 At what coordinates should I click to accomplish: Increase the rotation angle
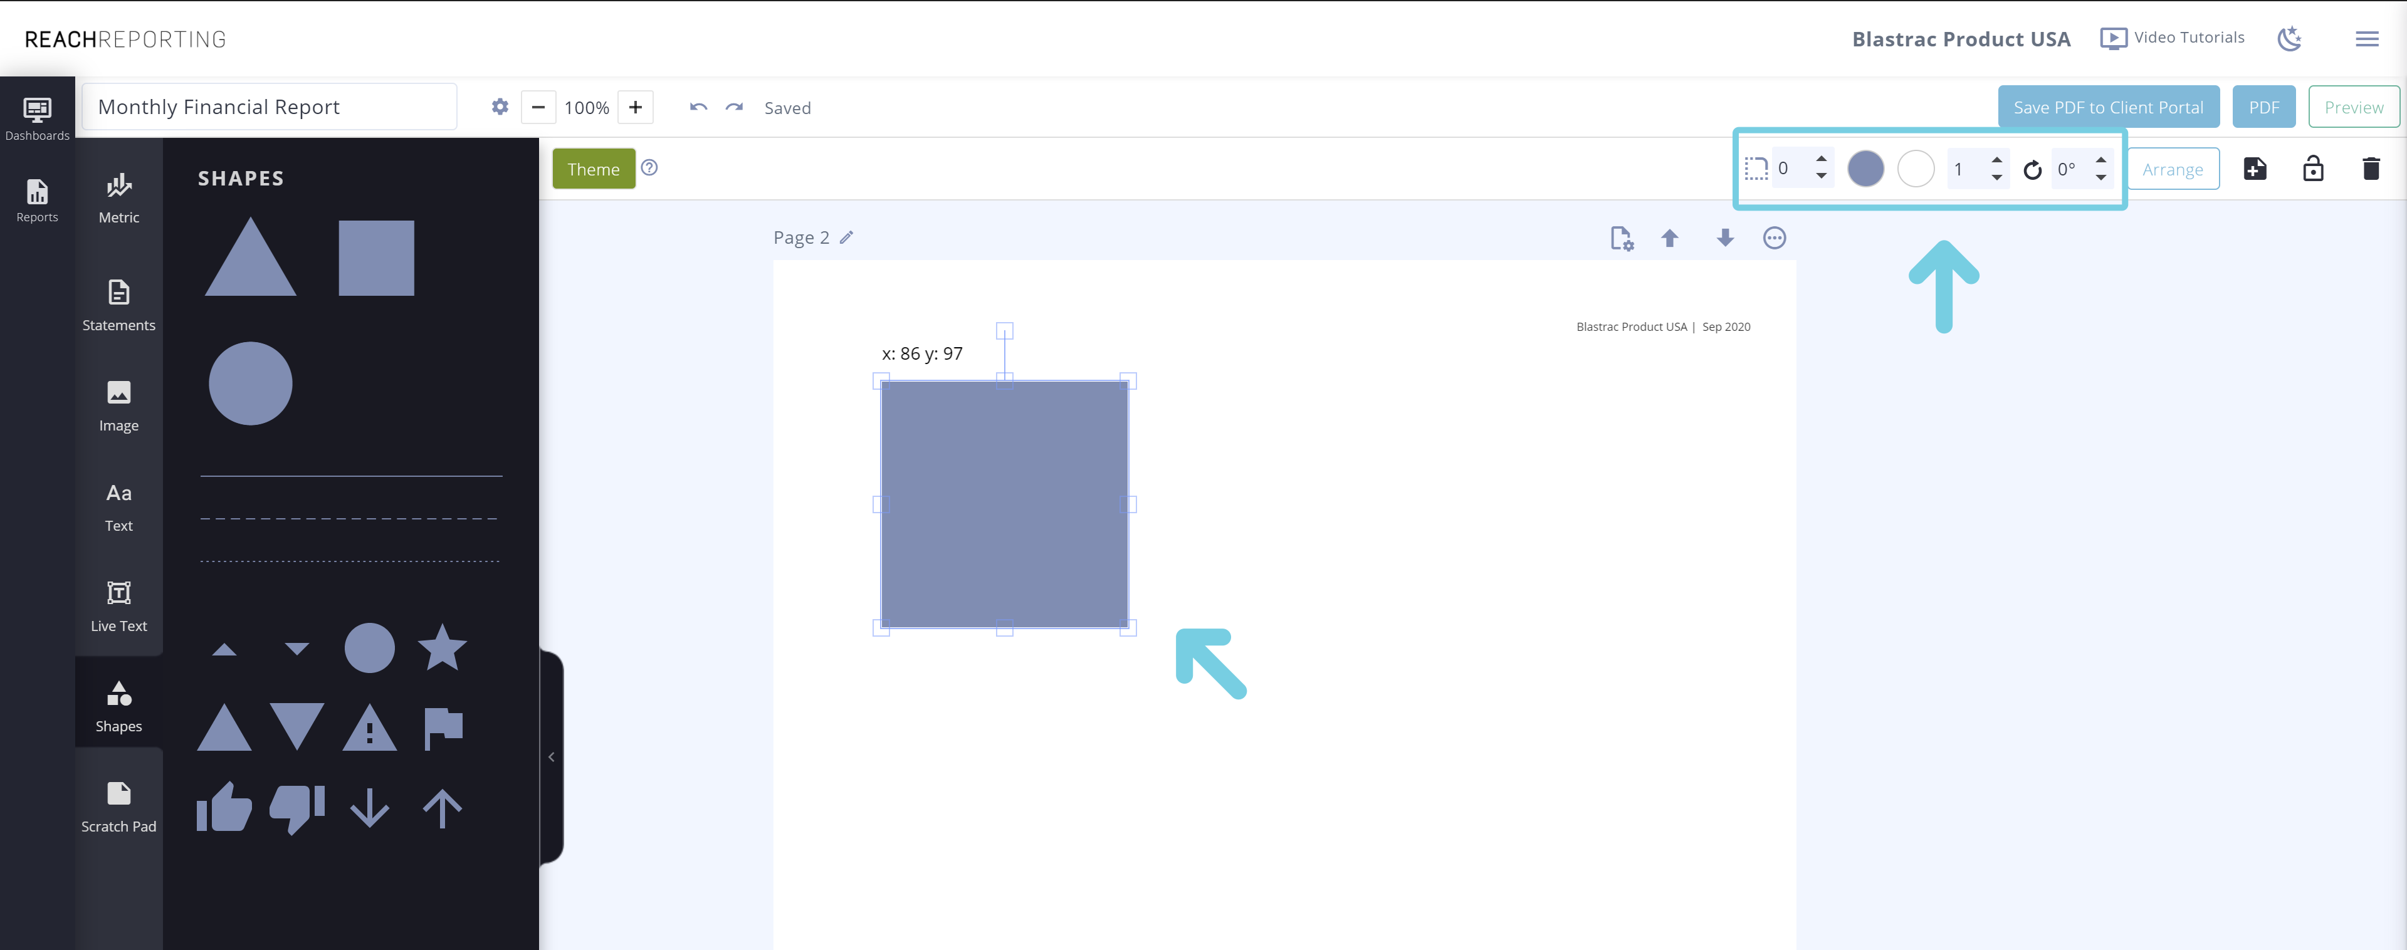click(x=2102, y=160)
